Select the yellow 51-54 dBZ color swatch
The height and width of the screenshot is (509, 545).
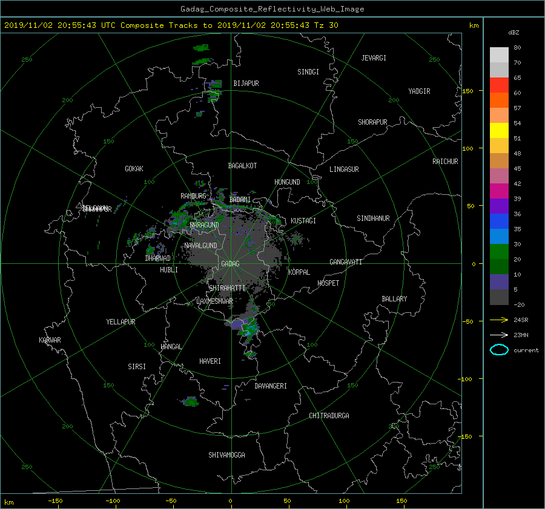pos(499,130)
